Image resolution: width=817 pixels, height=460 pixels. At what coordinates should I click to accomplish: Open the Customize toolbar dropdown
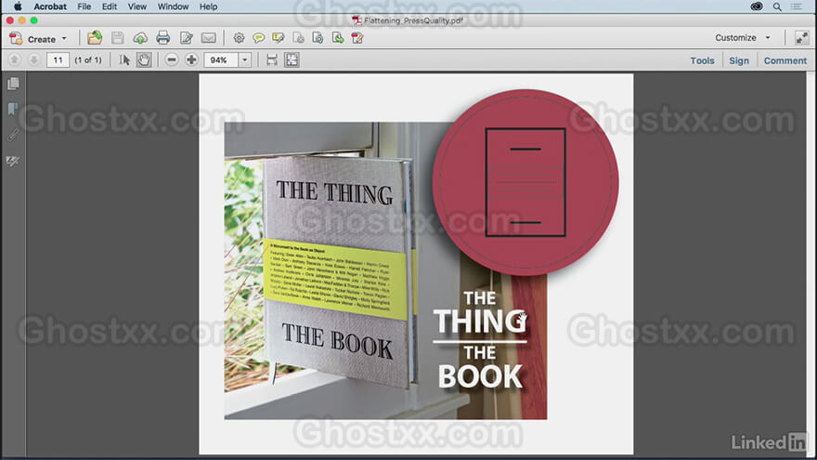(x=743, y=37)
